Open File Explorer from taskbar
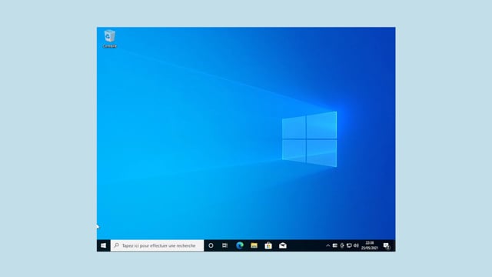The image size is (492, 277). pos(254,245)
